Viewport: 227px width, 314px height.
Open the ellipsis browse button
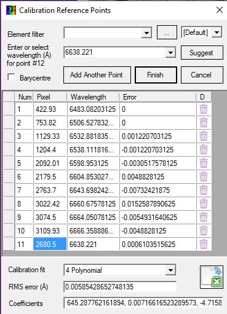tap(167, 32)
